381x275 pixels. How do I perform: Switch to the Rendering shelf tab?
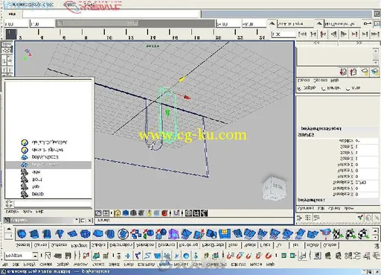click(x=188, y=245)
